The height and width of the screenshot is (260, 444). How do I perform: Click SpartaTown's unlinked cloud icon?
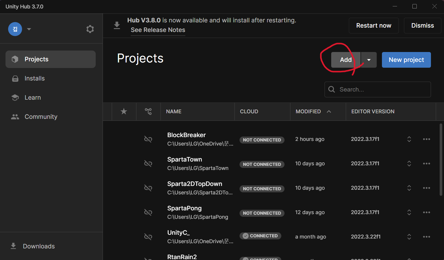tap(148, 164)
